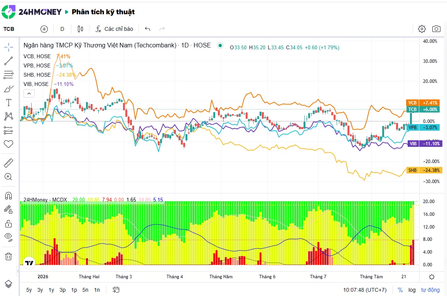Select the 1p time range

coord(74,290)
